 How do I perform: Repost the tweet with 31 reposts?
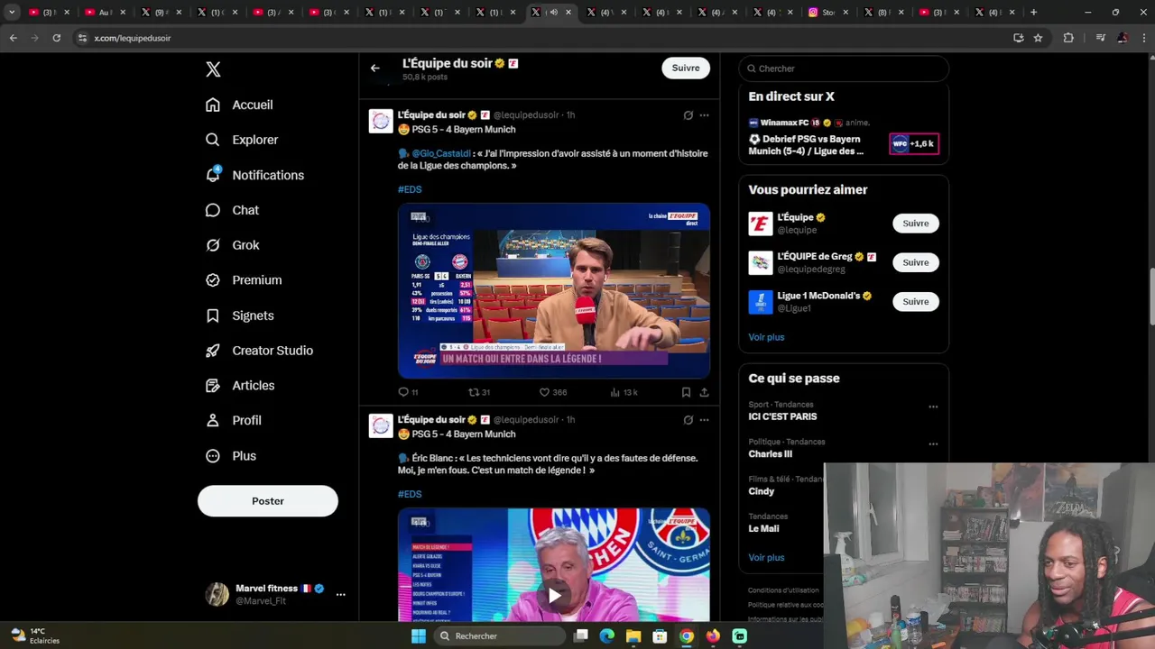point(479,392)
